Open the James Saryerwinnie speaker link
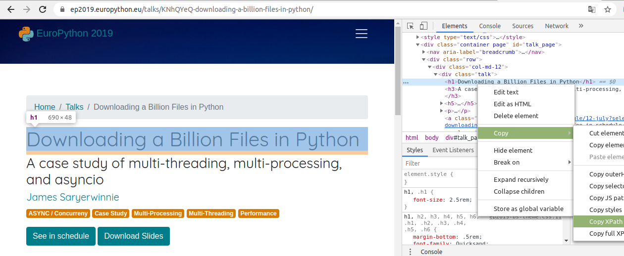The height and width of the screenshot is (256, 624). coord(73,197)
